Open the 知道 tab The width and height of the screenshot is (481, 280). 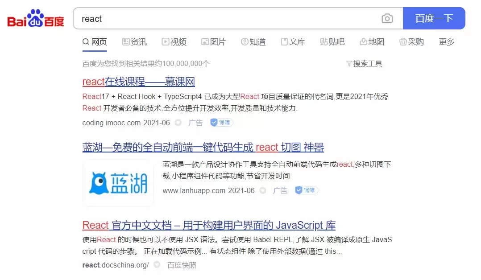pos(253,42)
